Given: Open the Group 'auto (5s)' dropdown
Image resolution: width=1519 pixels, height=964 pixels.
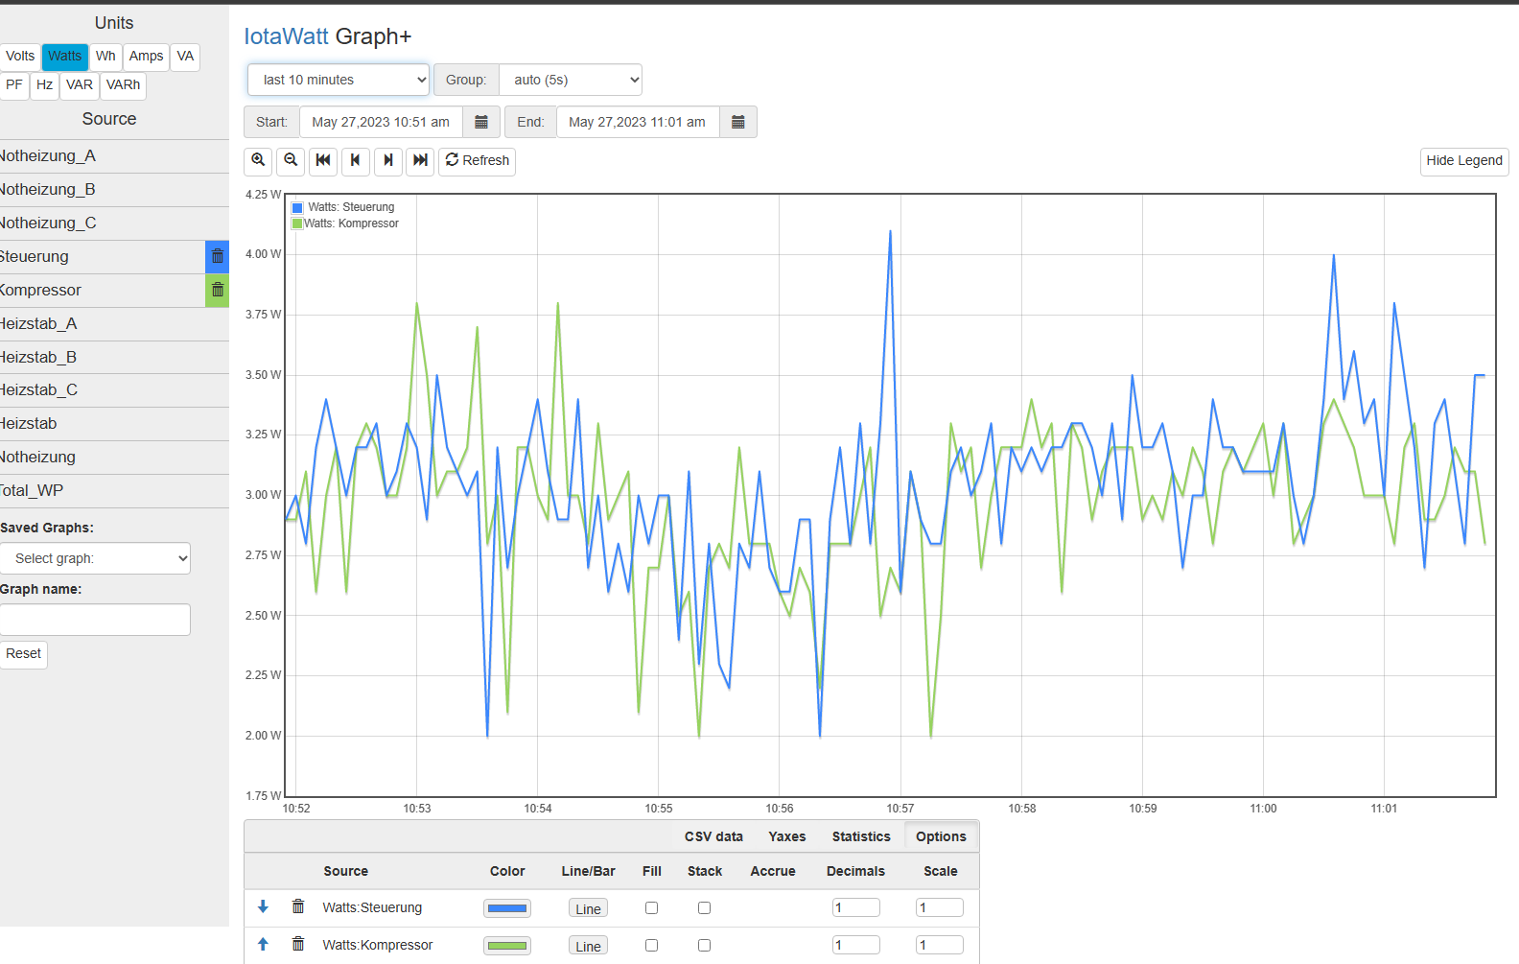Looking at the screenshot, I should point(571,80).
